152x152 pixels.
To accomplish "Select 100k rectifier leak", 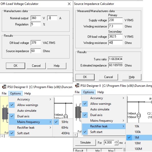I will [x=139, y=132].
